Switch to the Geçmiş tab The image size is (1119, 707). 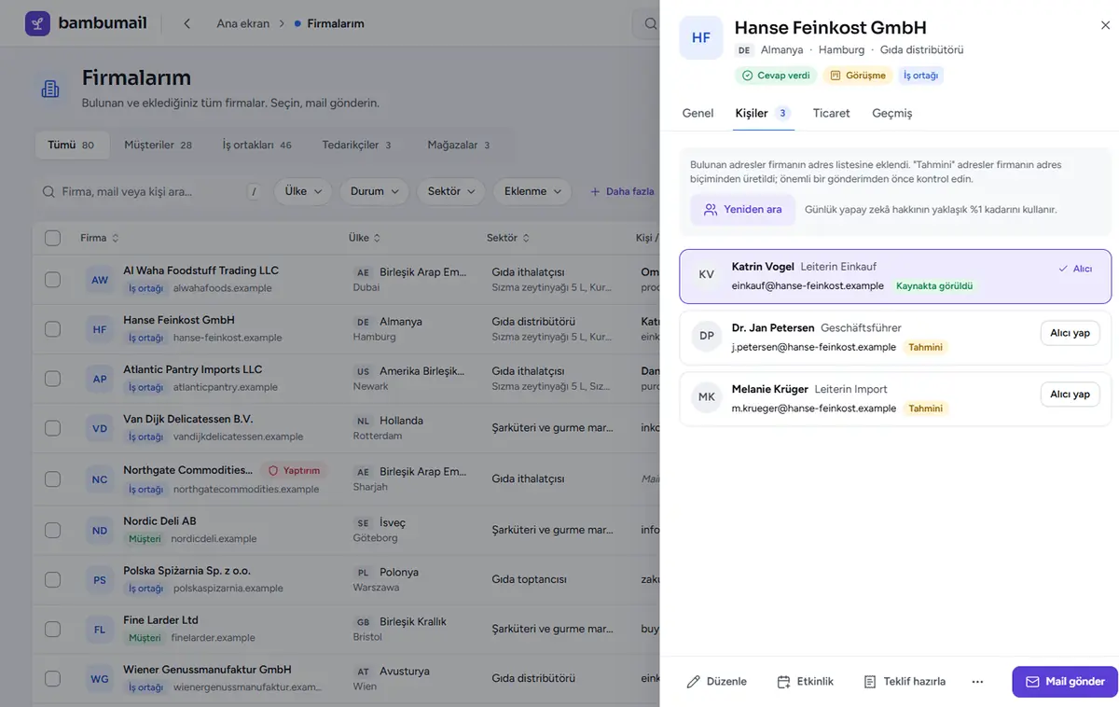[x=892, y=113]
